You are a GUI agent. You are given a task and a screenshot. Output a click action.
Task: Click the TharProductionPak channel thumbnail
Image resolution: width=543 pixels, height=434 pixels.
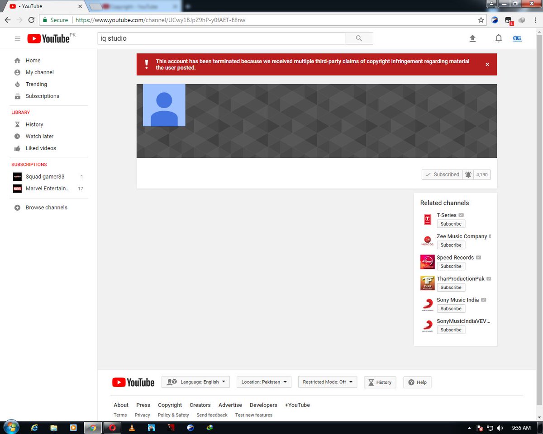(x=427, y=283)
